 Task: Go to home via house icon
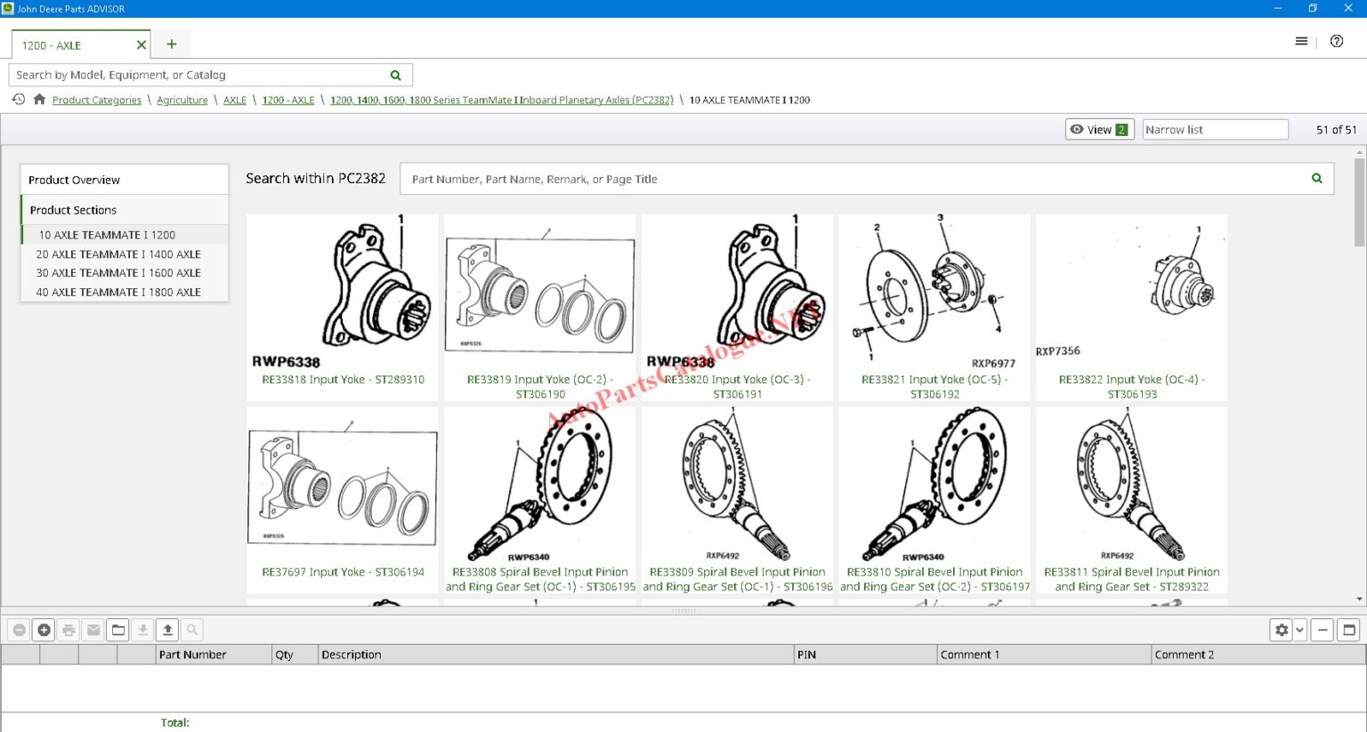[x=39, y=100]
